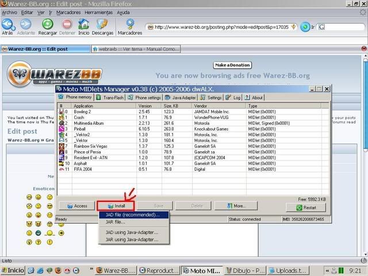Open the Phone memory tab
The image size is (368, 276).
(75, 97)
